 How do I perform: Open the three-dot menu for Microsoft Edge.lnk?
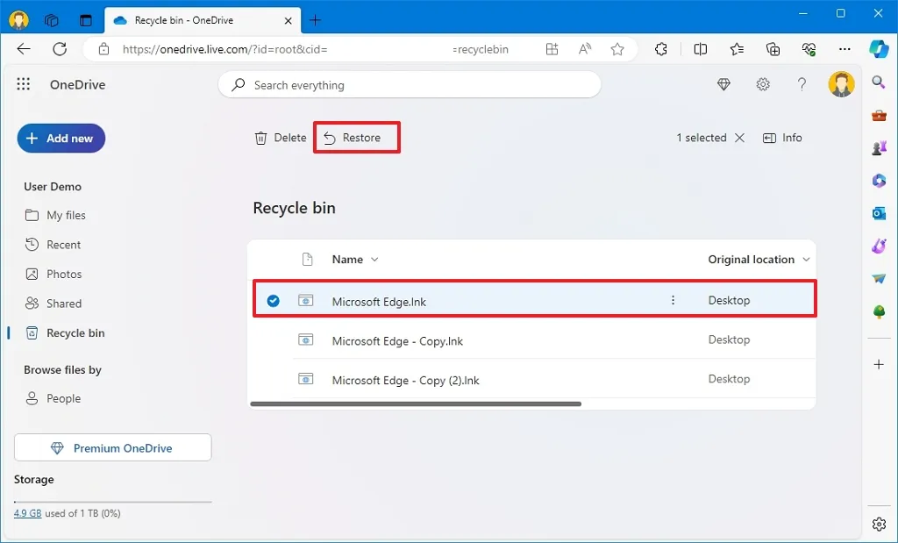(x=673, y=300)
